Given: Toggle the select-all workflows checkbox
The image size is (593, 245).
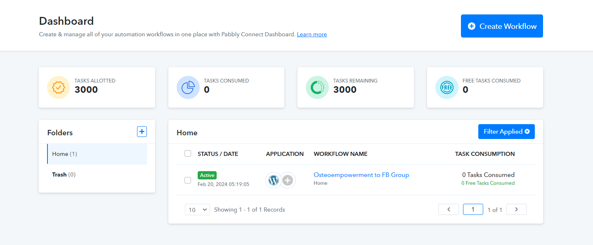Looking at the screenshot, I should pos(188,153).
